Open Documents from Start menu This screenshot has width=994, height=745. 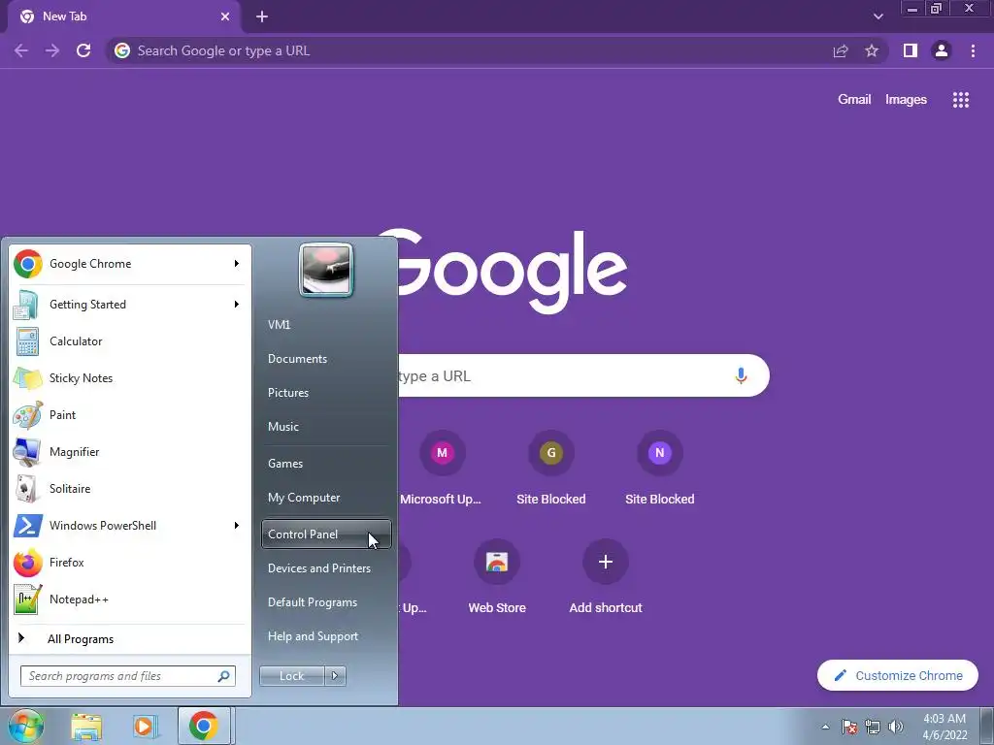tap(326, 359)
